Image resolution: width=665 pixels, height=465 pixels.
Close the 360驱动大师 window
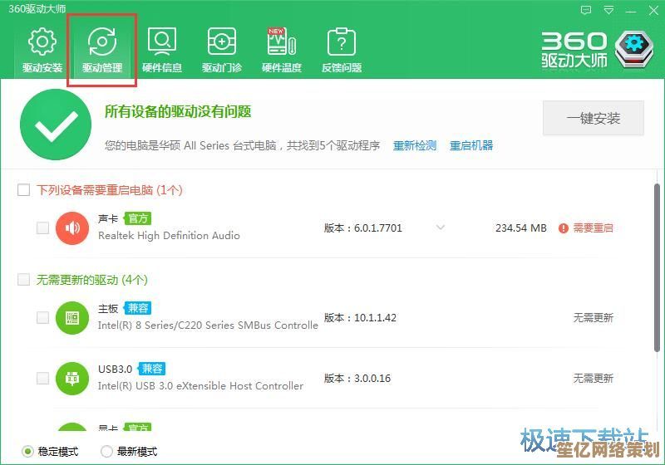click(x=653, y=10)
